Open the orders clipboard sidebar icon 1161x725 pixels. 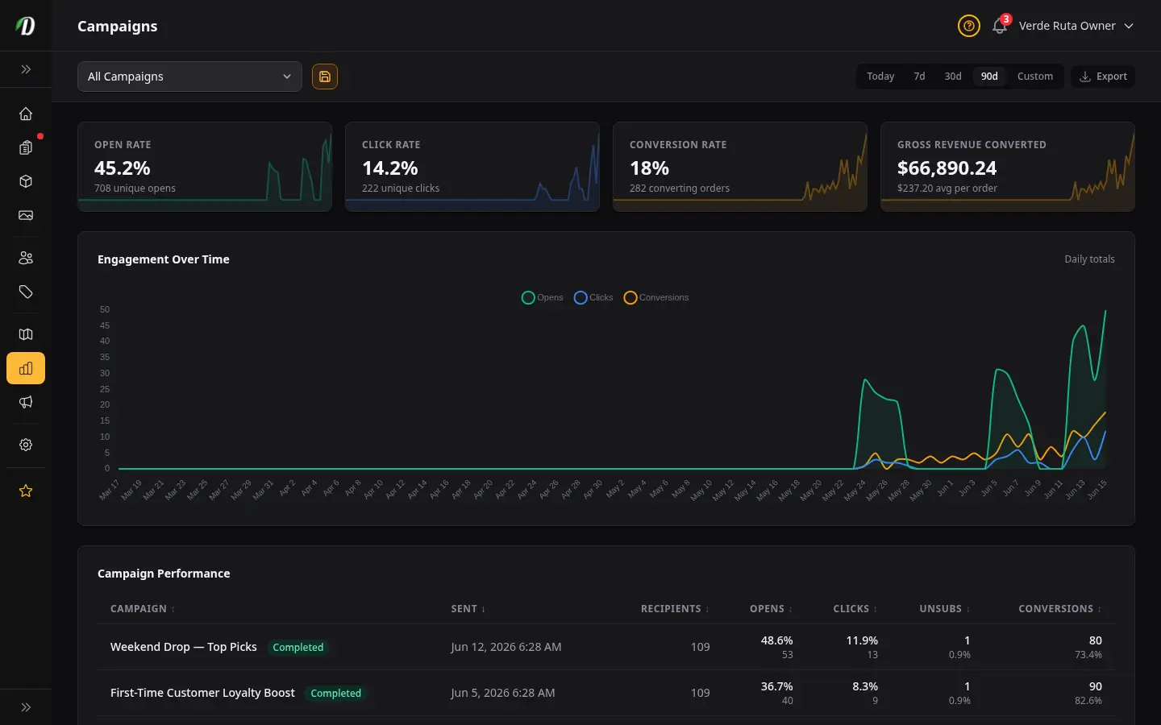pyautogui.click(x=26, y=147)
